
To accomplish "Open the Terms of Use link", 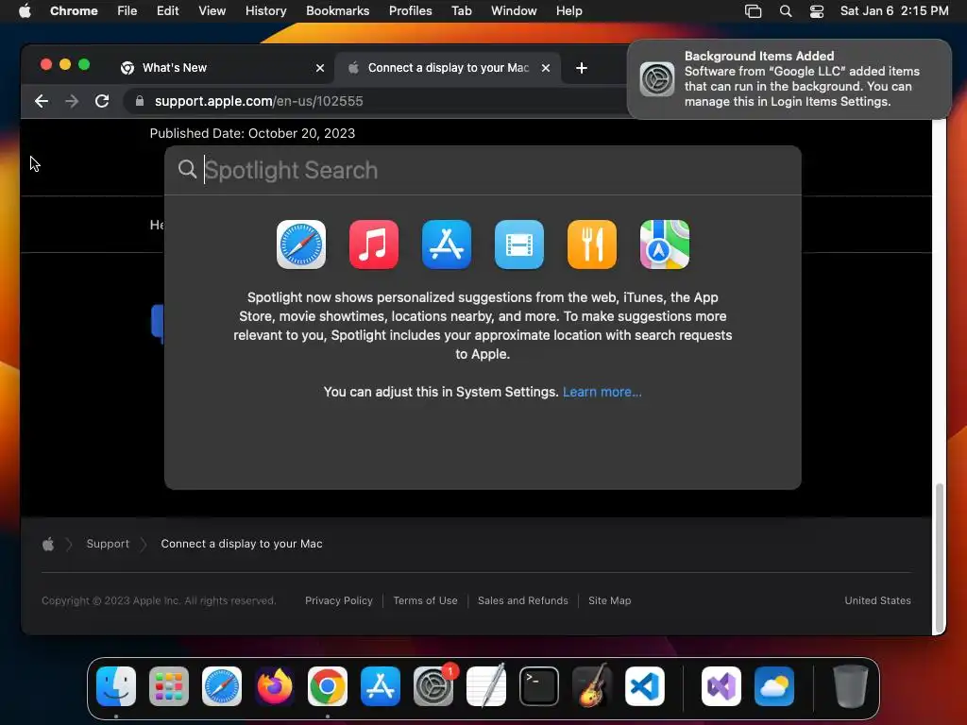I will pyautogui.click(x=426, y=600).
